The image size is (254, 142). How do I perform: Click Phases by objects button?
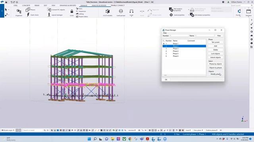coord(216,64)
